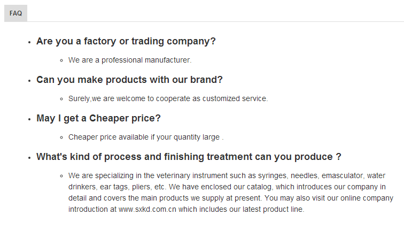
Task: Click the 'Are you a factory or trading company?' question
Action: click(126, 41)
